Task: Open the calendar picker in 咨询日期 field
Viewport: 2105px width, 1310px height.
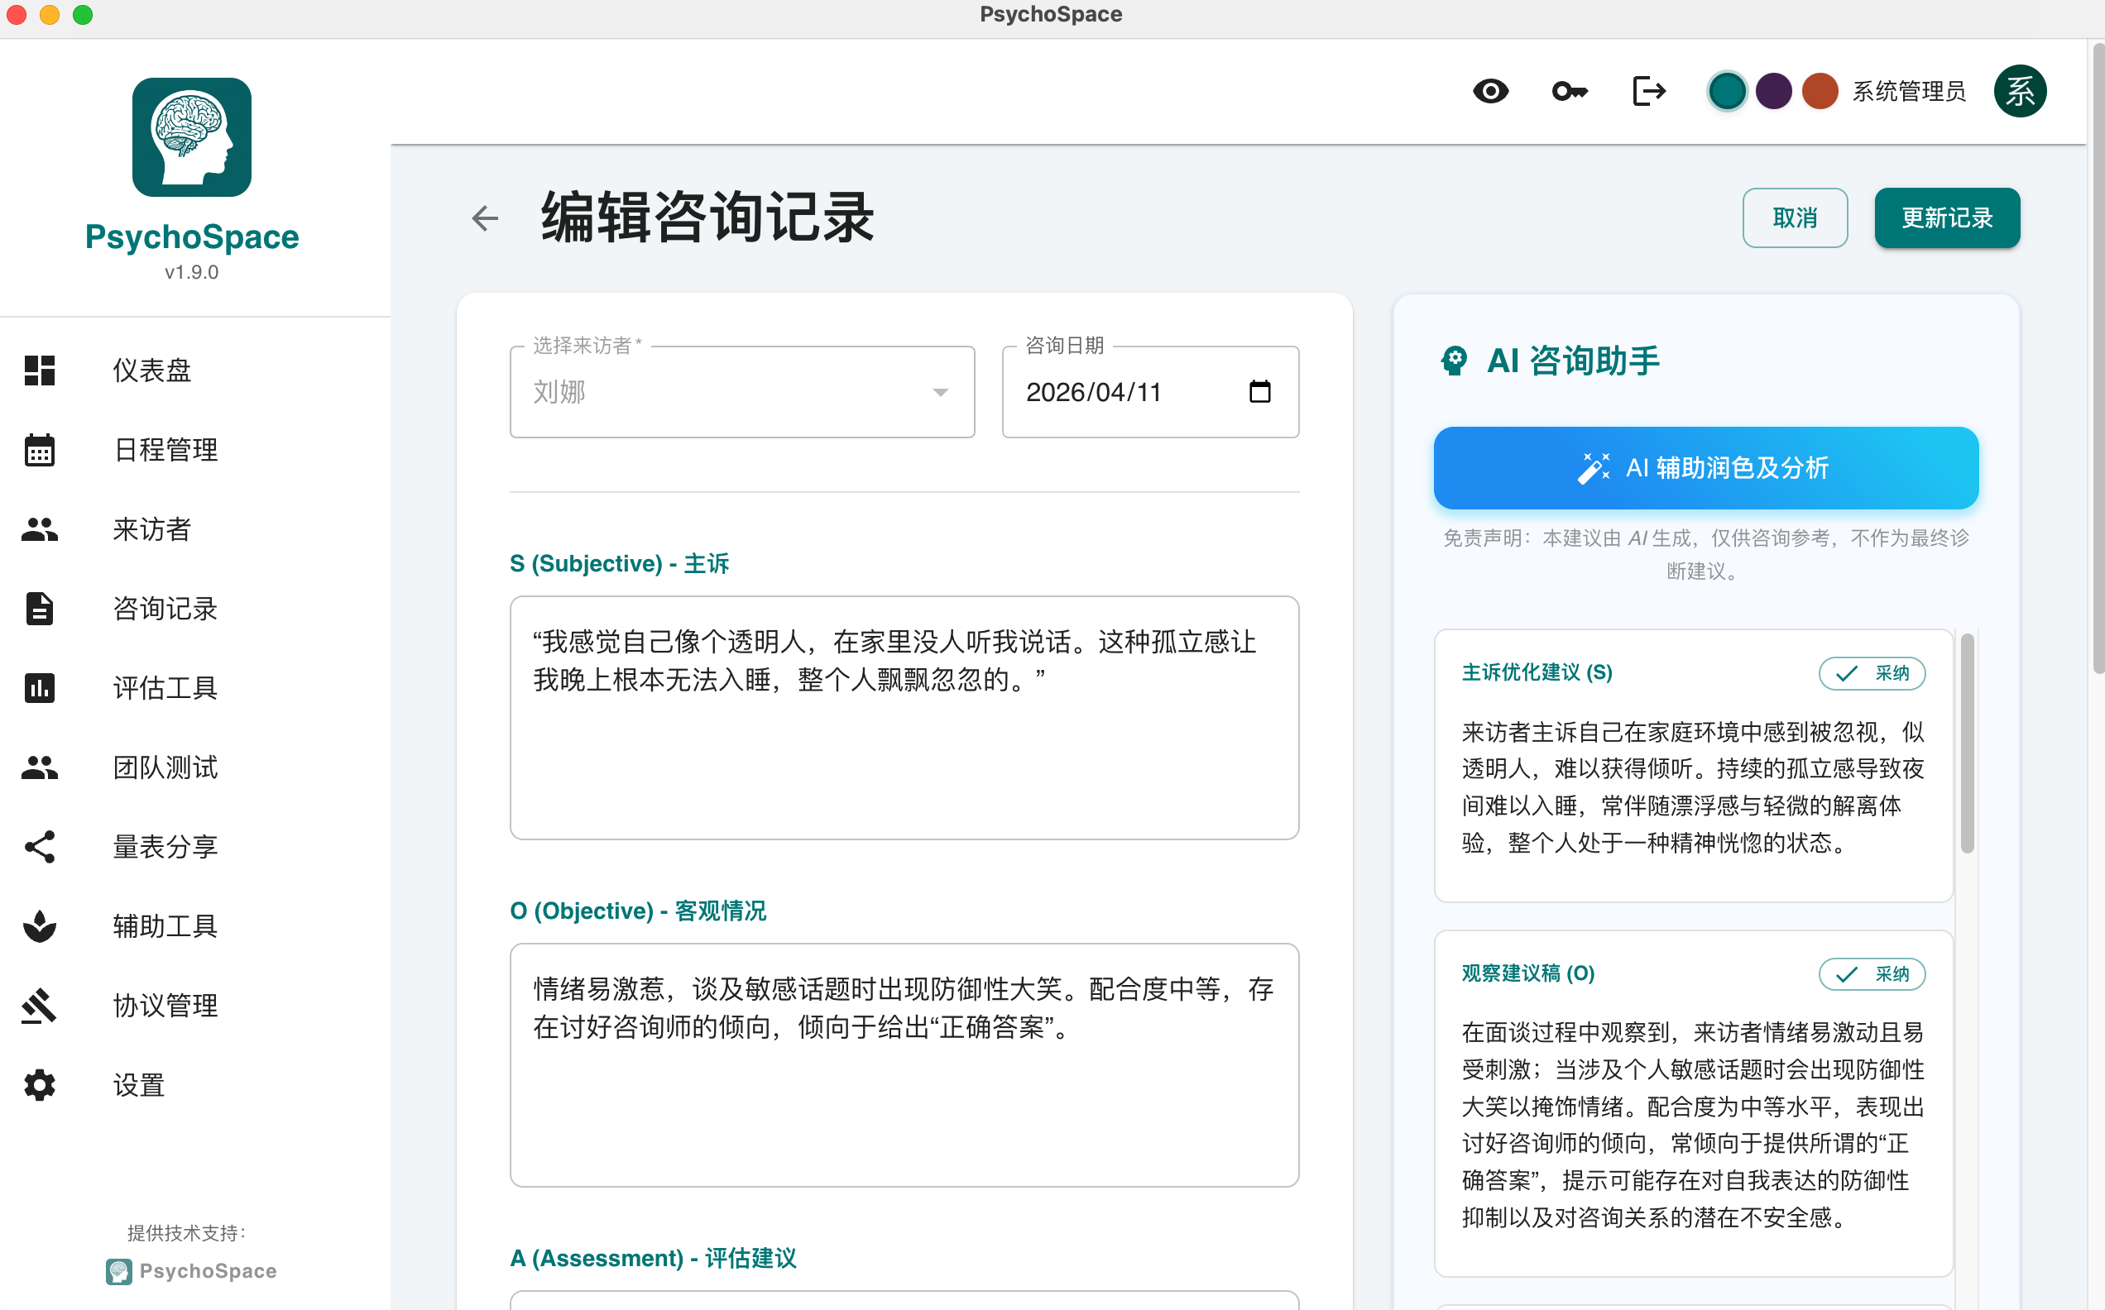Action: [x=1259, y=392]
